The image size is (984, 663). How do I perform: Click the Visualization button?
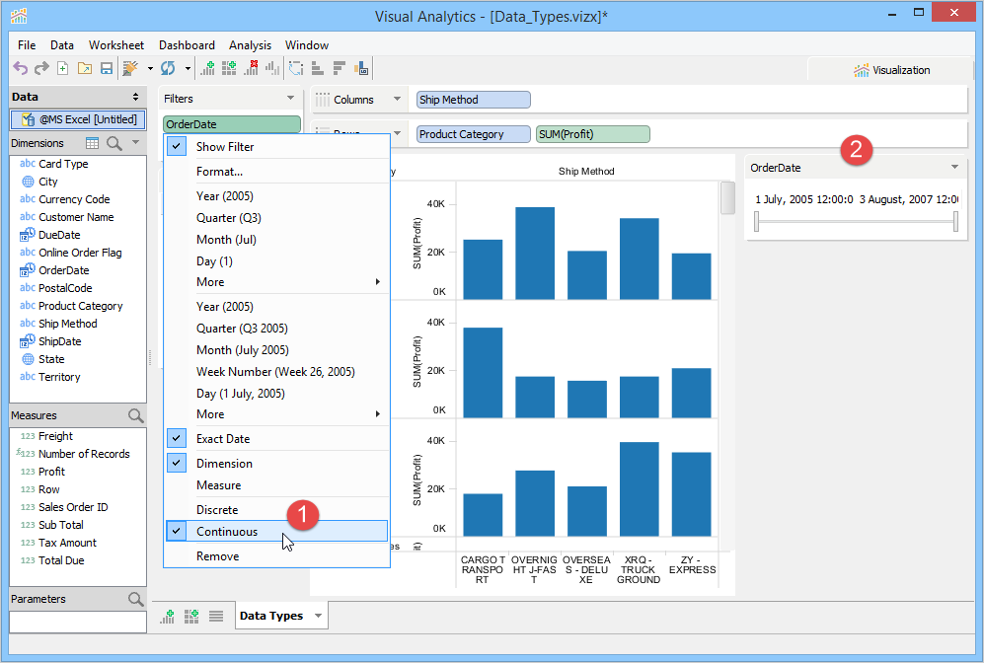click(x=891, y=70)
